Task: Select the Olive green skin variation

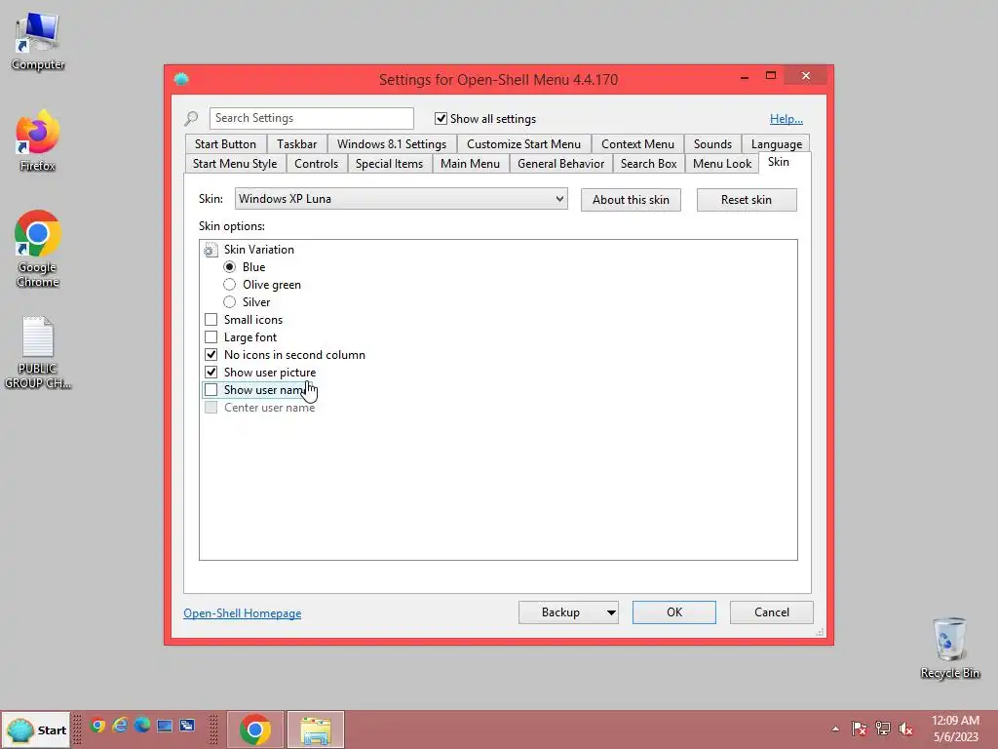Action: click(x=230, y=285)
